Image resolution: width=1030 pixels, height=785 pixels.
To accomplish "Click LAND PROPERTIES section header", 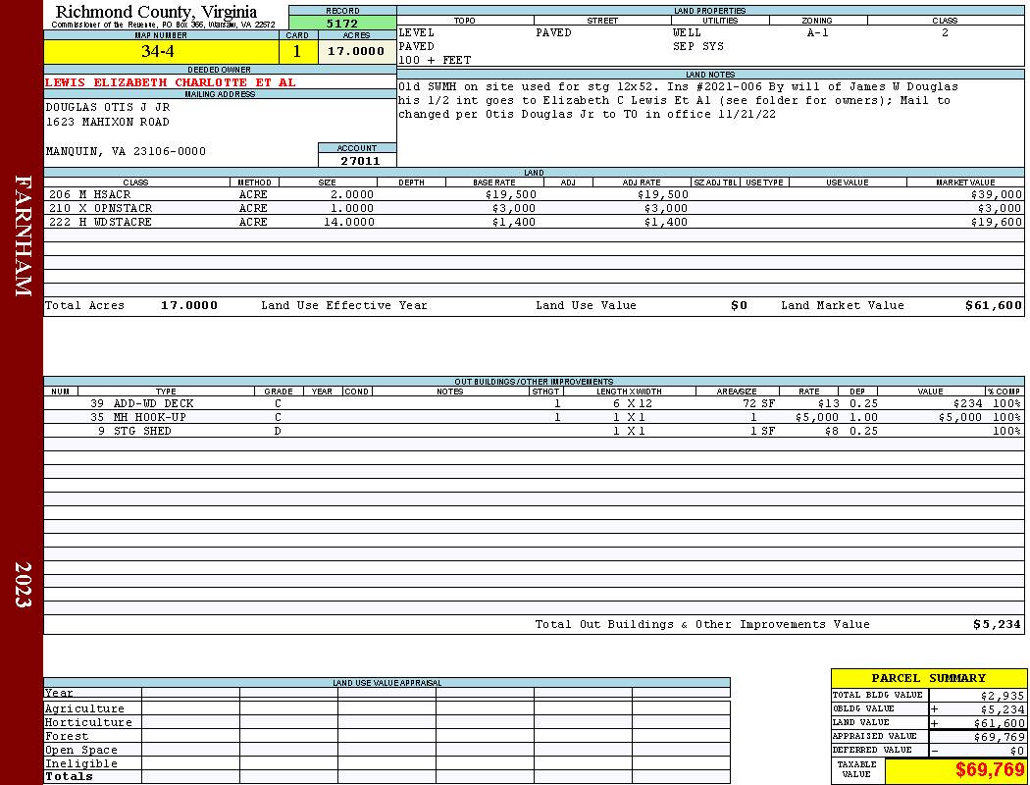I will tap(710, 11).
